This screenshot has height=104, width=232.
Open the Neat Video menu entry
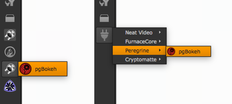[x=139, y=32]
